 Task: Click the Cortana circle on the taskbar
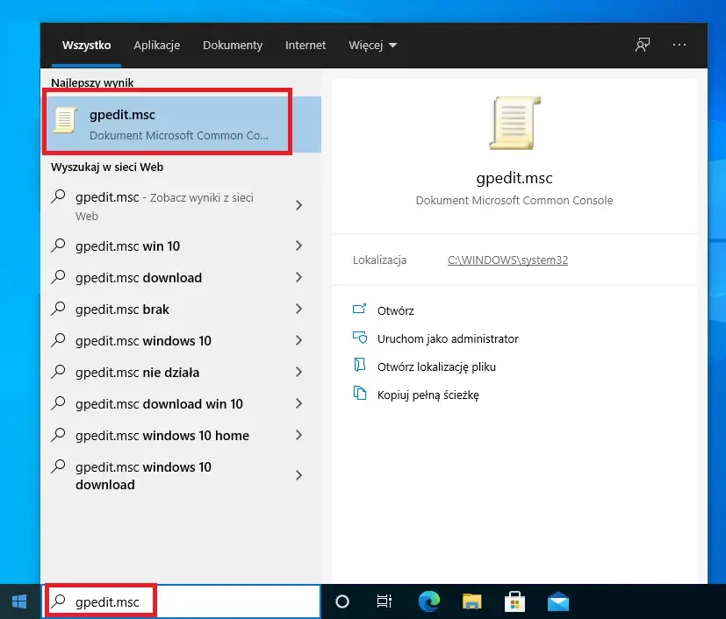[342, 601]
